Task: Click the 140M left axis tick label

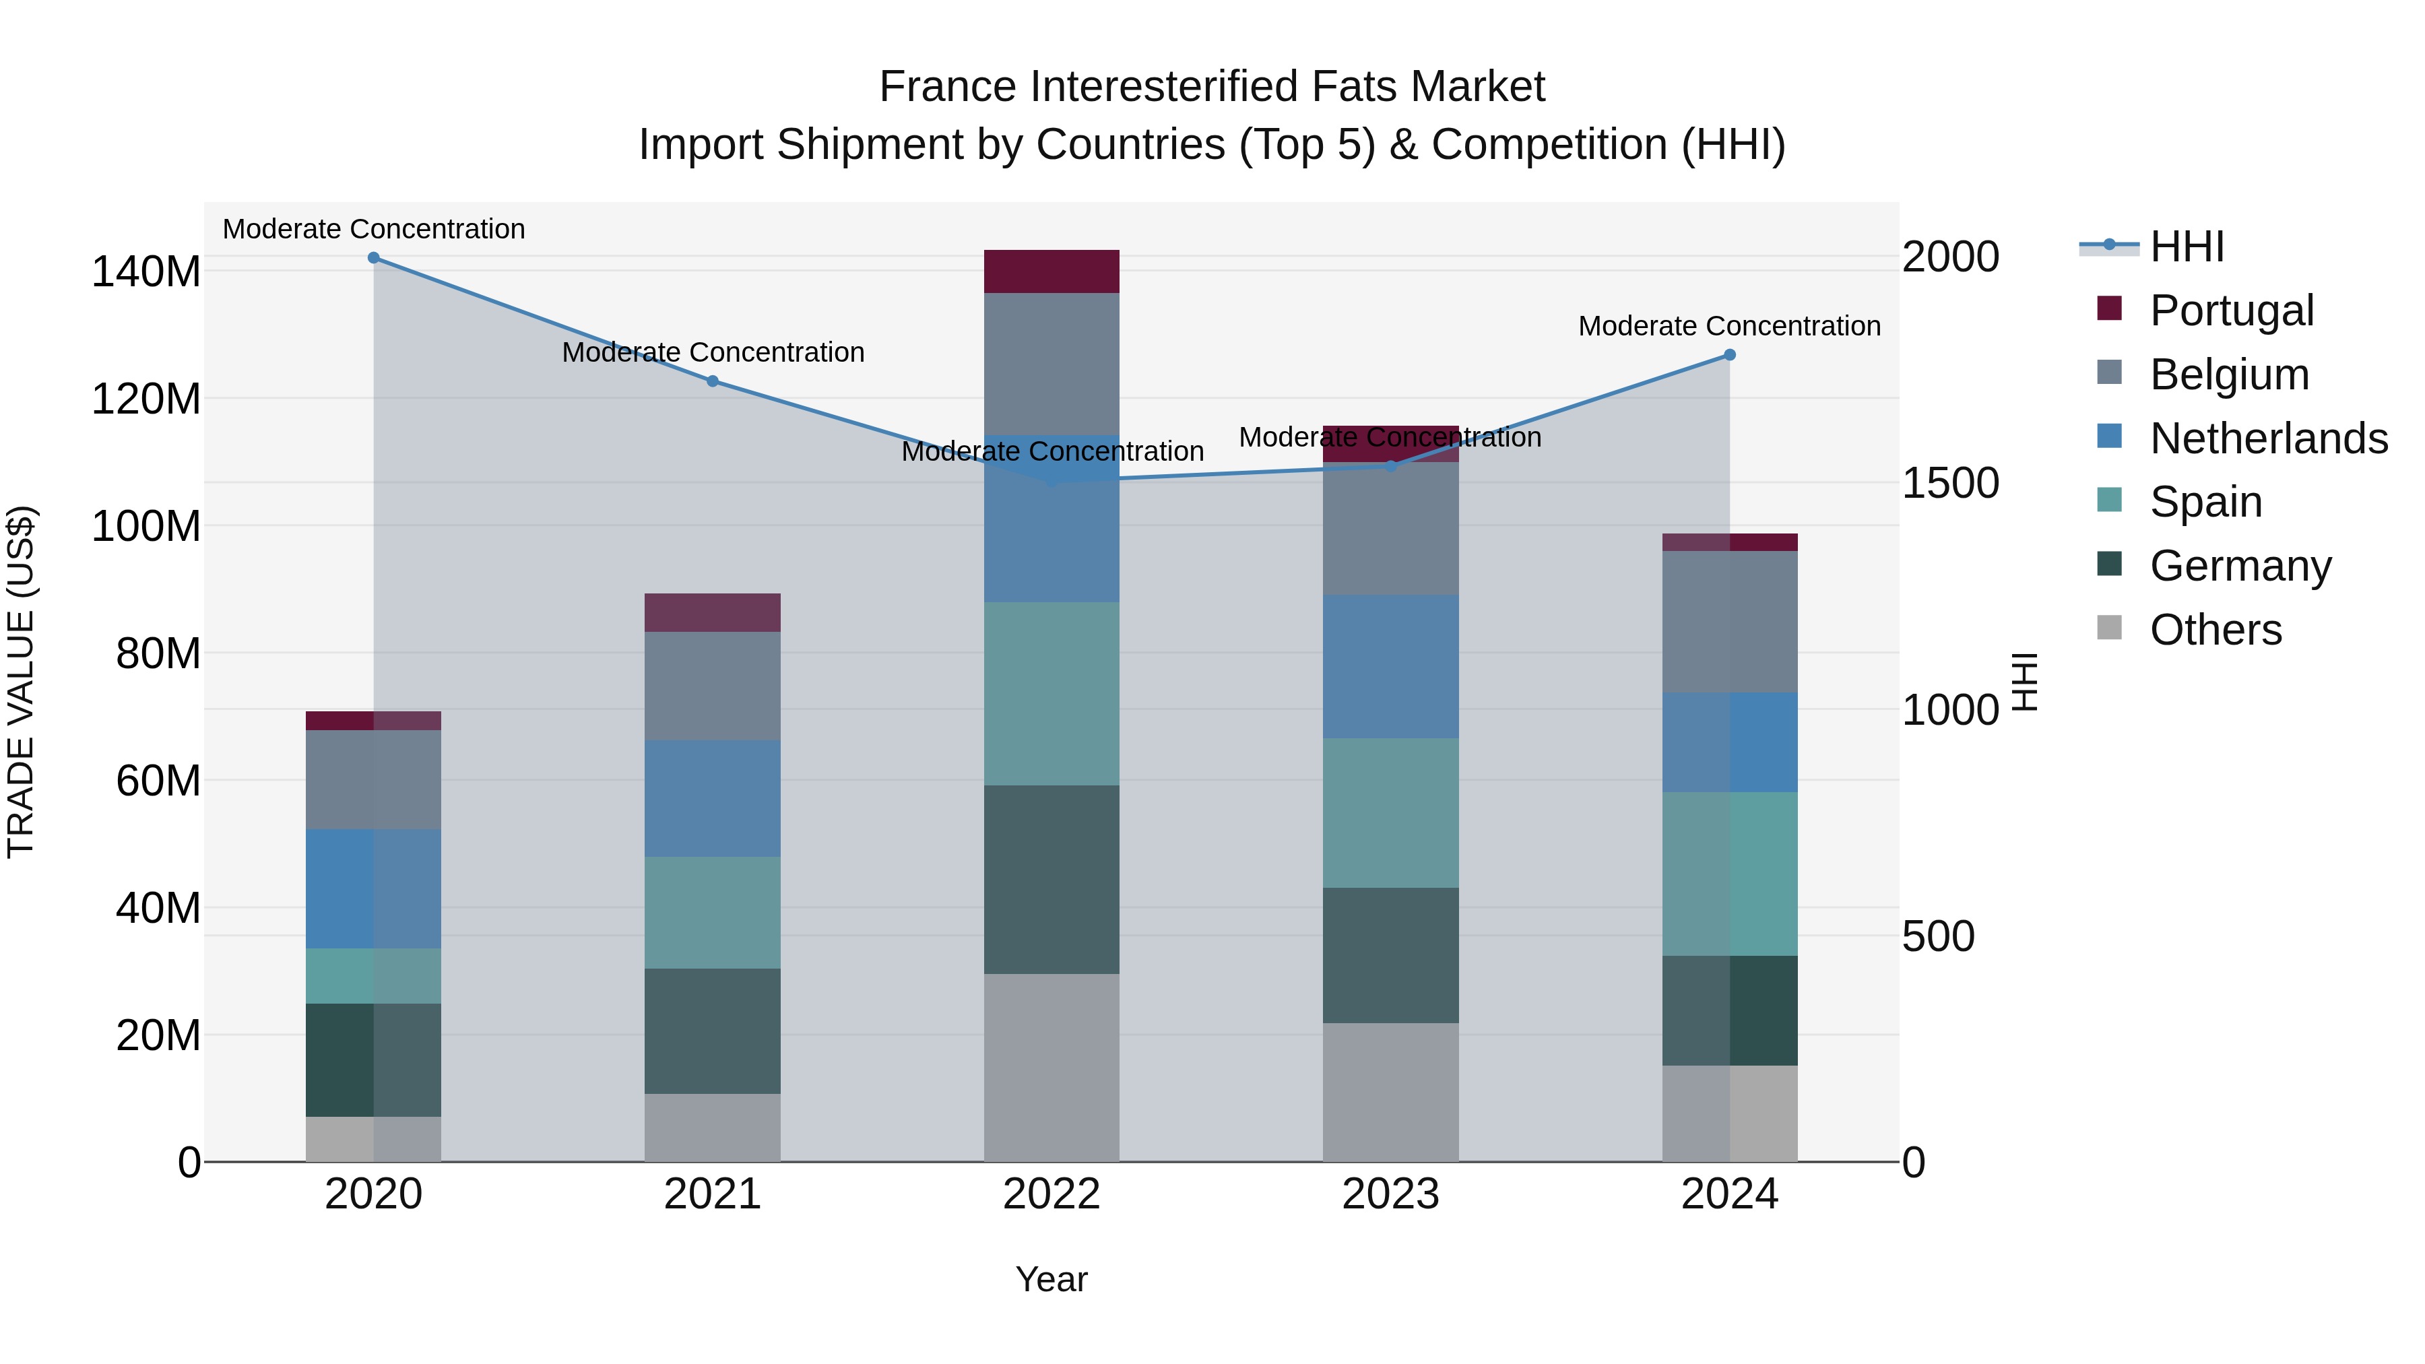Action: point(146,272)
